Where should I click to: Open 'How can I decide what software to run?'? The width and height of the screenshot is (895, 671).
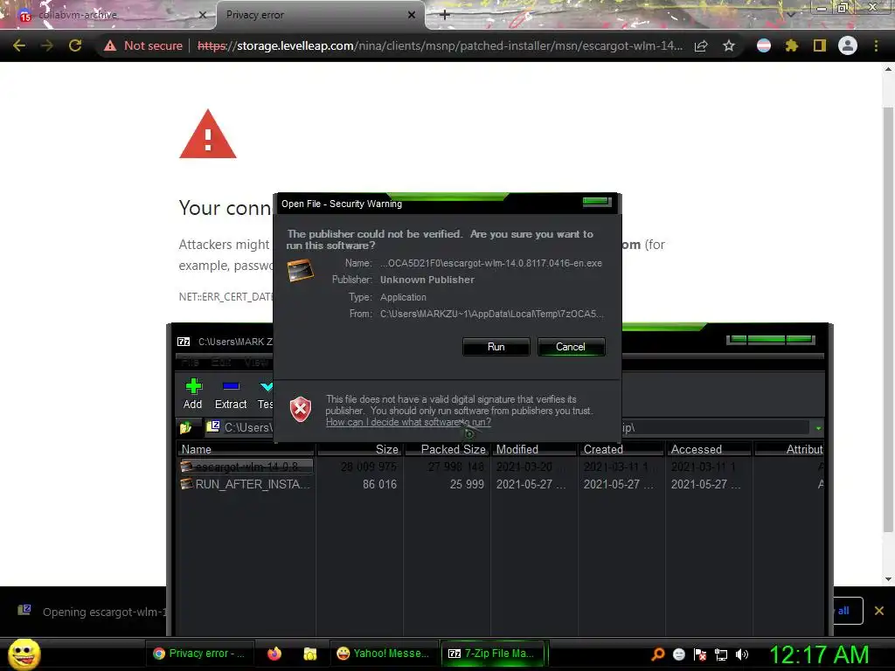tap(408, 422)
